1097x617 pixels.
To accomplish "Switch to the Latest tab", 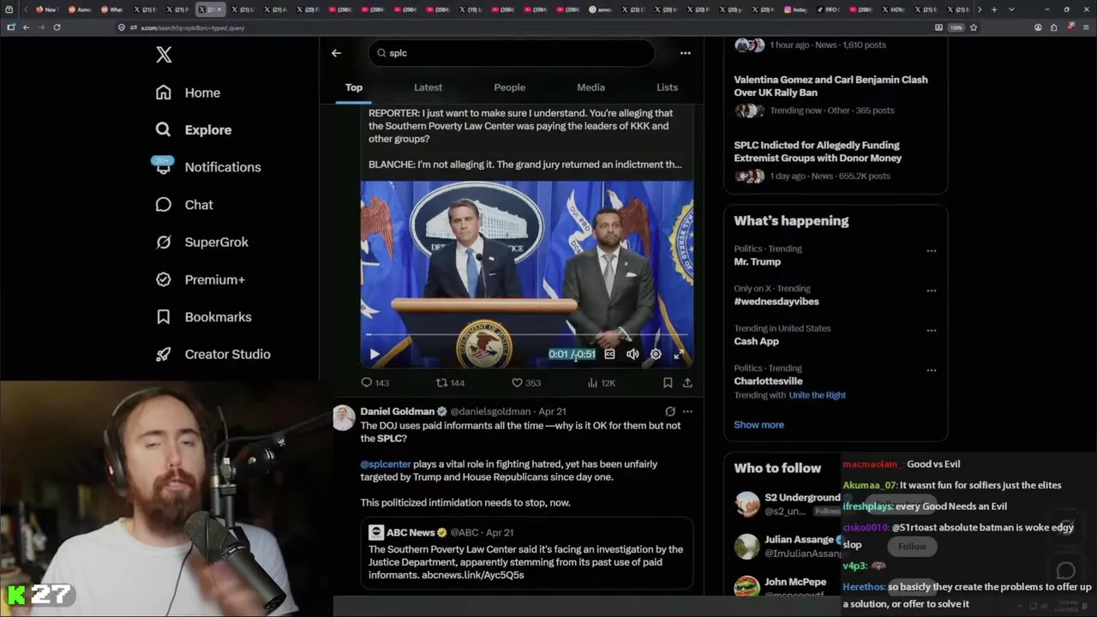I will pos(428,87).
